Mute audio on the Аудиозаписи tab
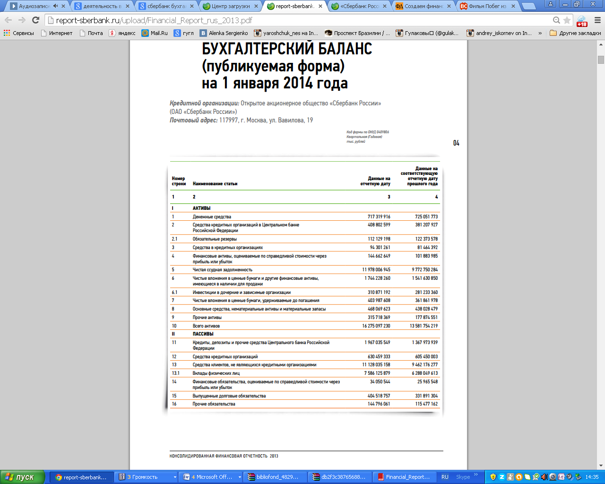The image size is (605, 484). click(x=55, y=6)
